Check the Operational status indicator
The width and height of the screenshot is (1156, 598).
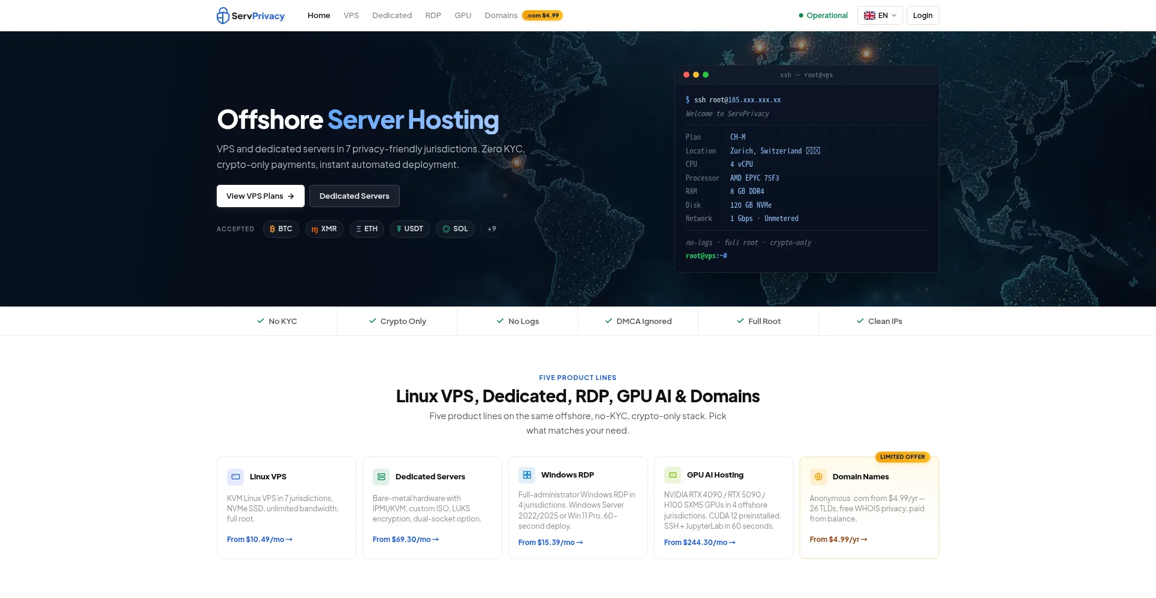(823, 16)
